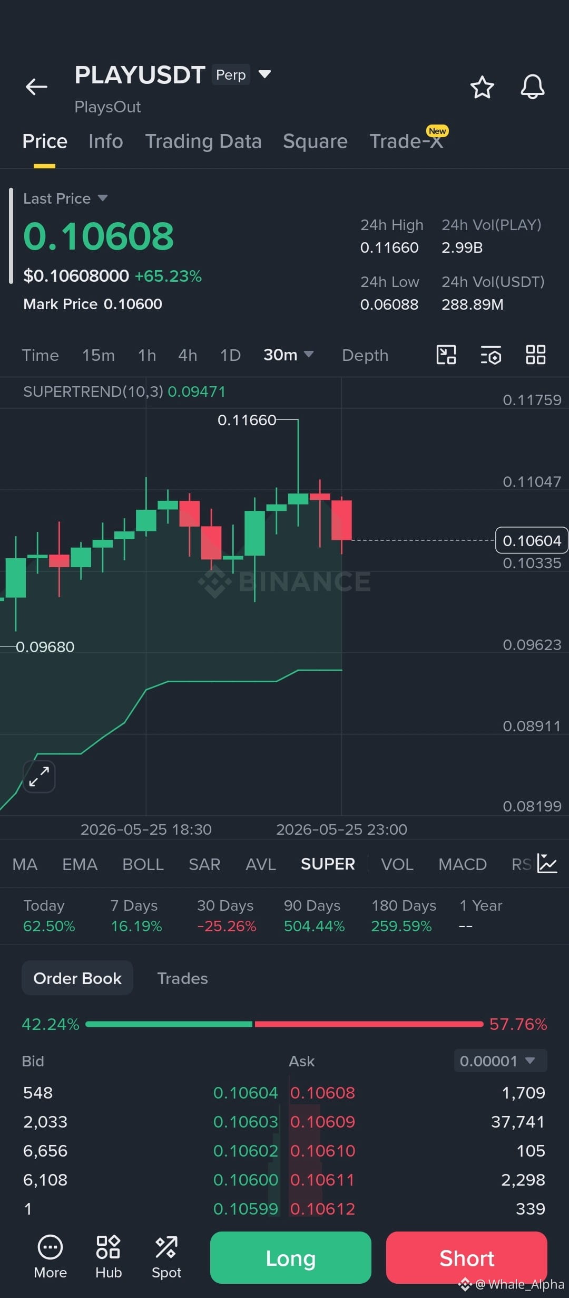This screenshot has height=1298, width=569.
Task: Select ask price 0.10612
Action: point(323,1208)
